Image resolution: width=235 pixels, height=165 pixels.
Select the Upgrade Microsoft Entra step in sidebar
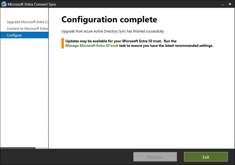coord(28,22)
